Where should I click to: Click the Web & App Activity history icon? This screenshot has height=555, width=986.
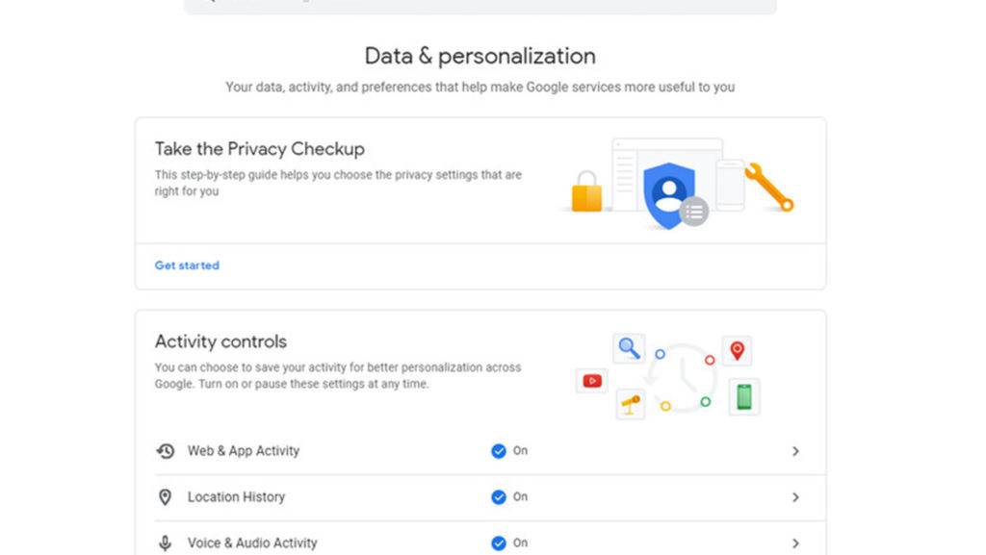(x=166, y=451)
